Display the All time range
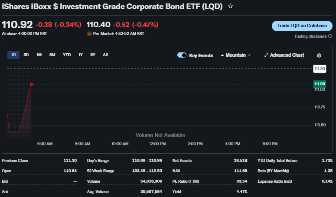This screenshot has height=197, width=336. [105, 55]
